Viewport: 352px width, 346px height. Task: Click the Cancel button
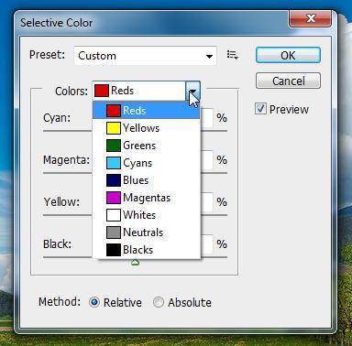pyautogui.click(x=288, y=81)
